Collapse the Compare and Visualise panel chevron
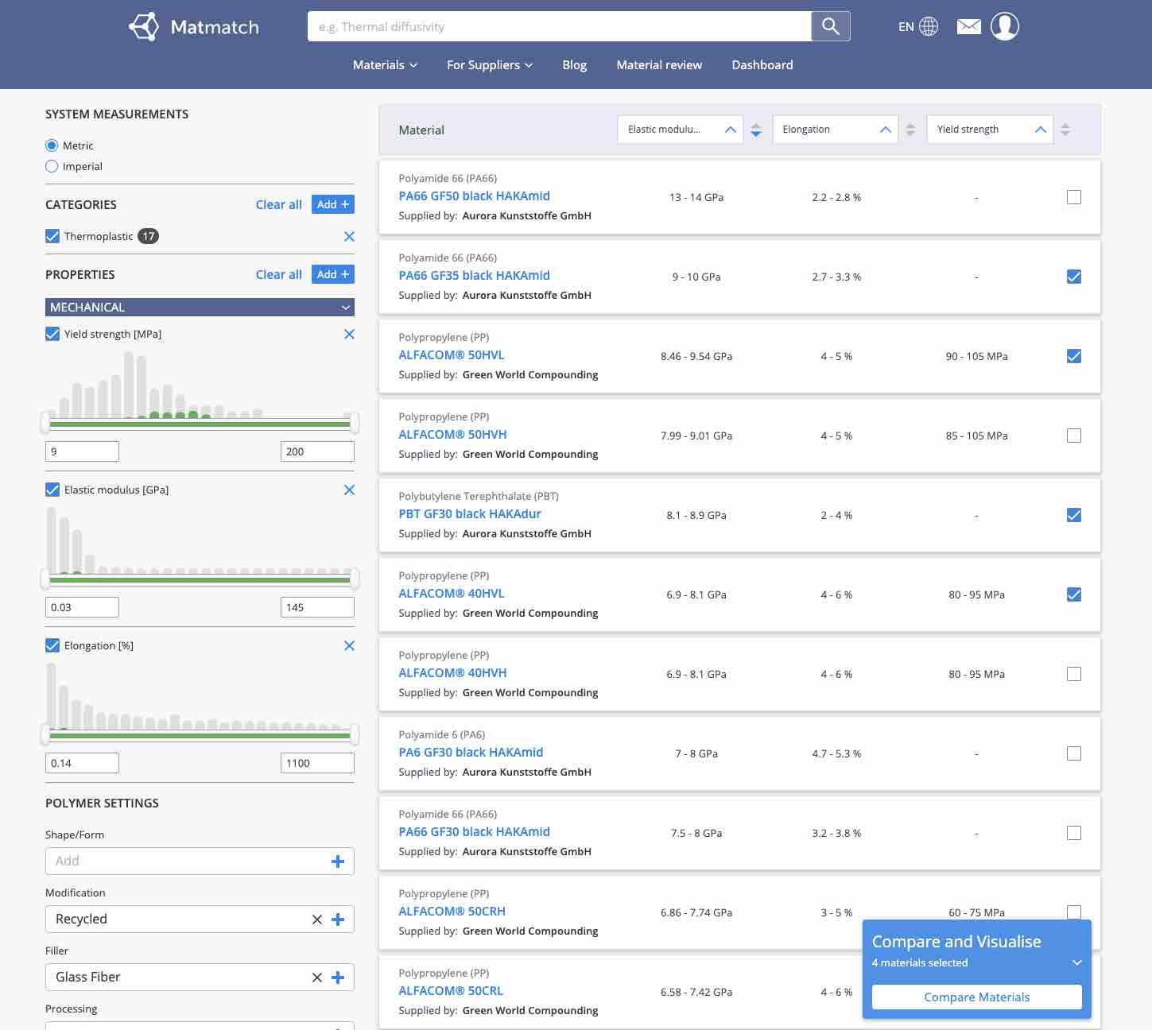The image size is (1152, 1030). click(1076, 962)
